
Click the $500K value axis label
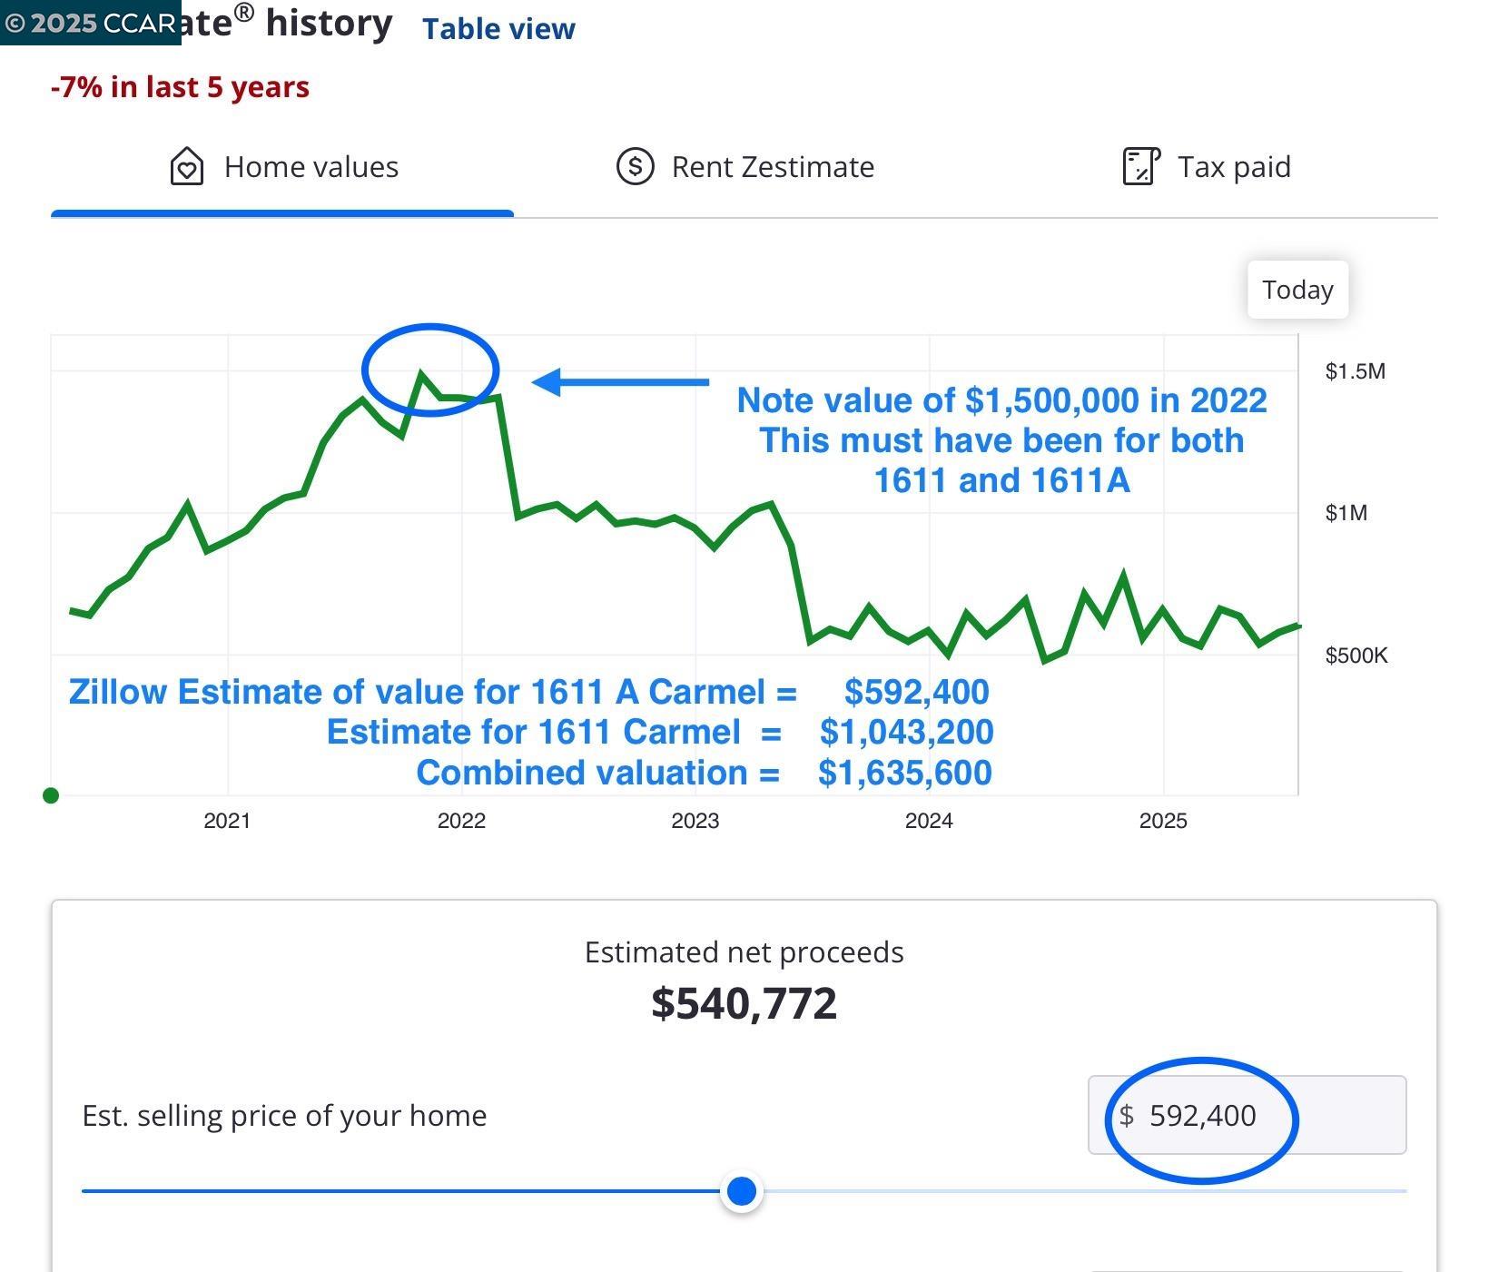[x=1356, y=656]
